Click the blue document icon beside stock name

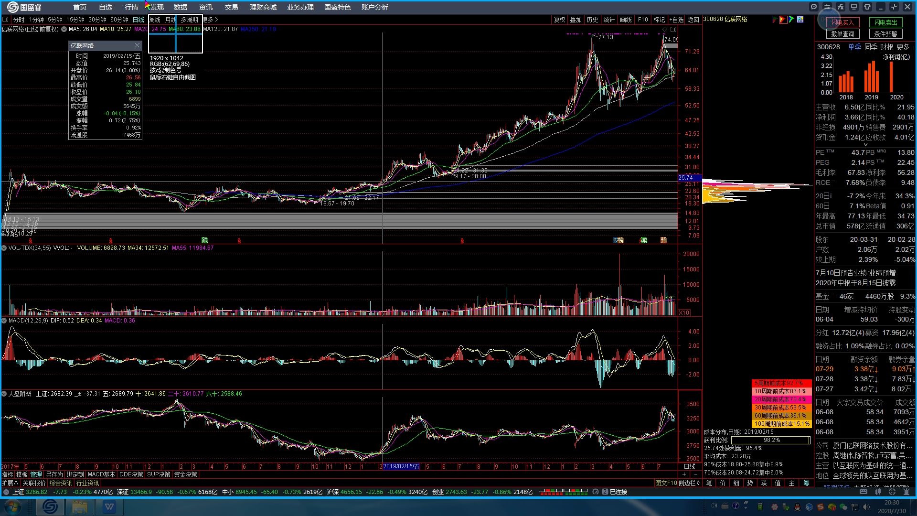(x=800, y=20)
